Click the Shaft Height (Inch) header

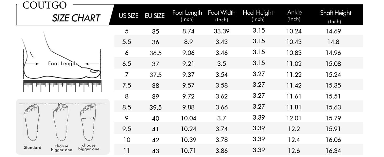coord(335,16)
